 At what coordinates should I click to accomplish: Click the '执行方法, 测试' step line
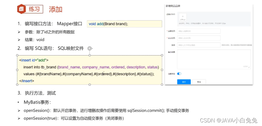[x=37, y=93]
